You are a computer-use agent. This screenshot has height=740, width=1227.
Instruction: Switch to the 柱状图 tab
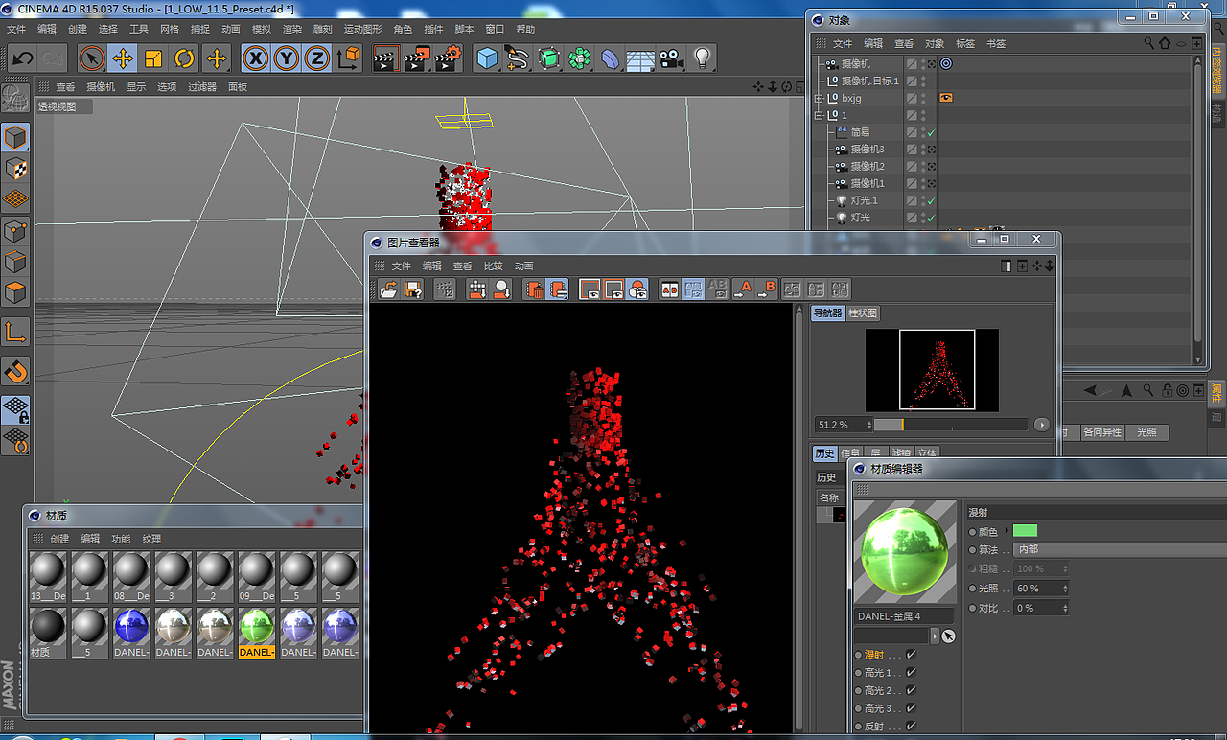pos(863,313)
